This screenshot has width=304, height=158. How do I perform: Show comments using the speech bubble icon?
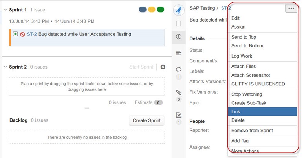(179, 69)
